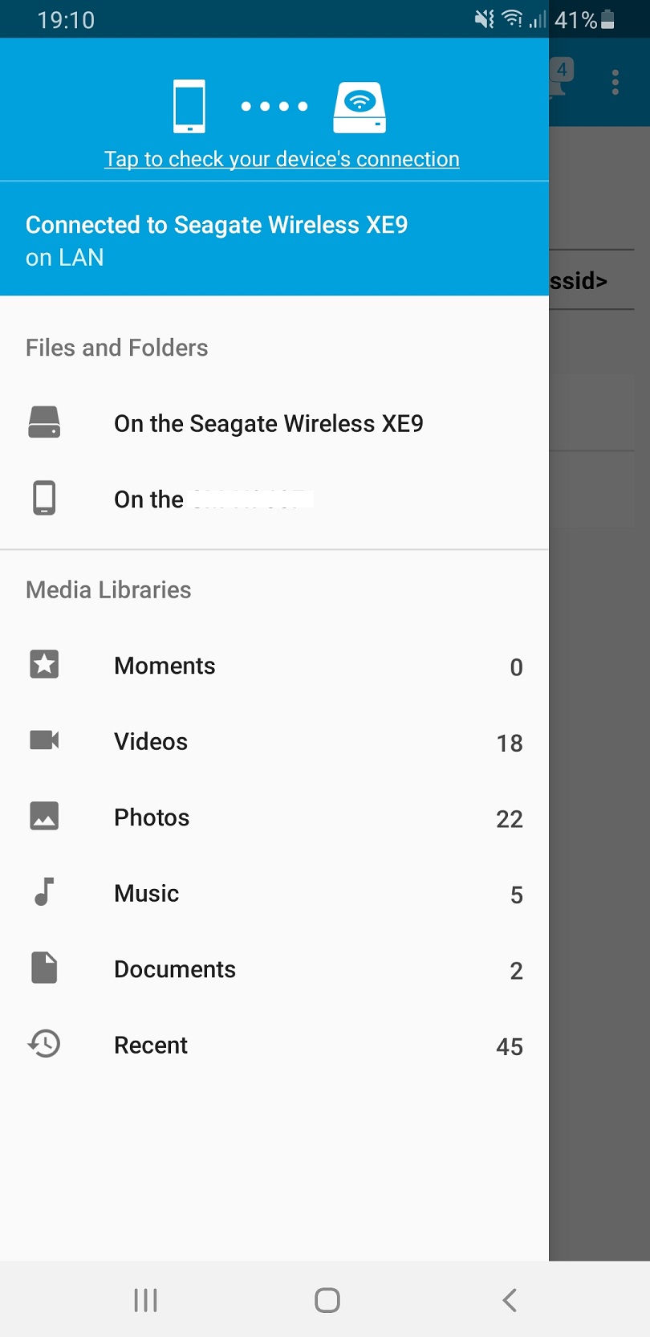Tap the phone device icon in header

click(189, 106)
